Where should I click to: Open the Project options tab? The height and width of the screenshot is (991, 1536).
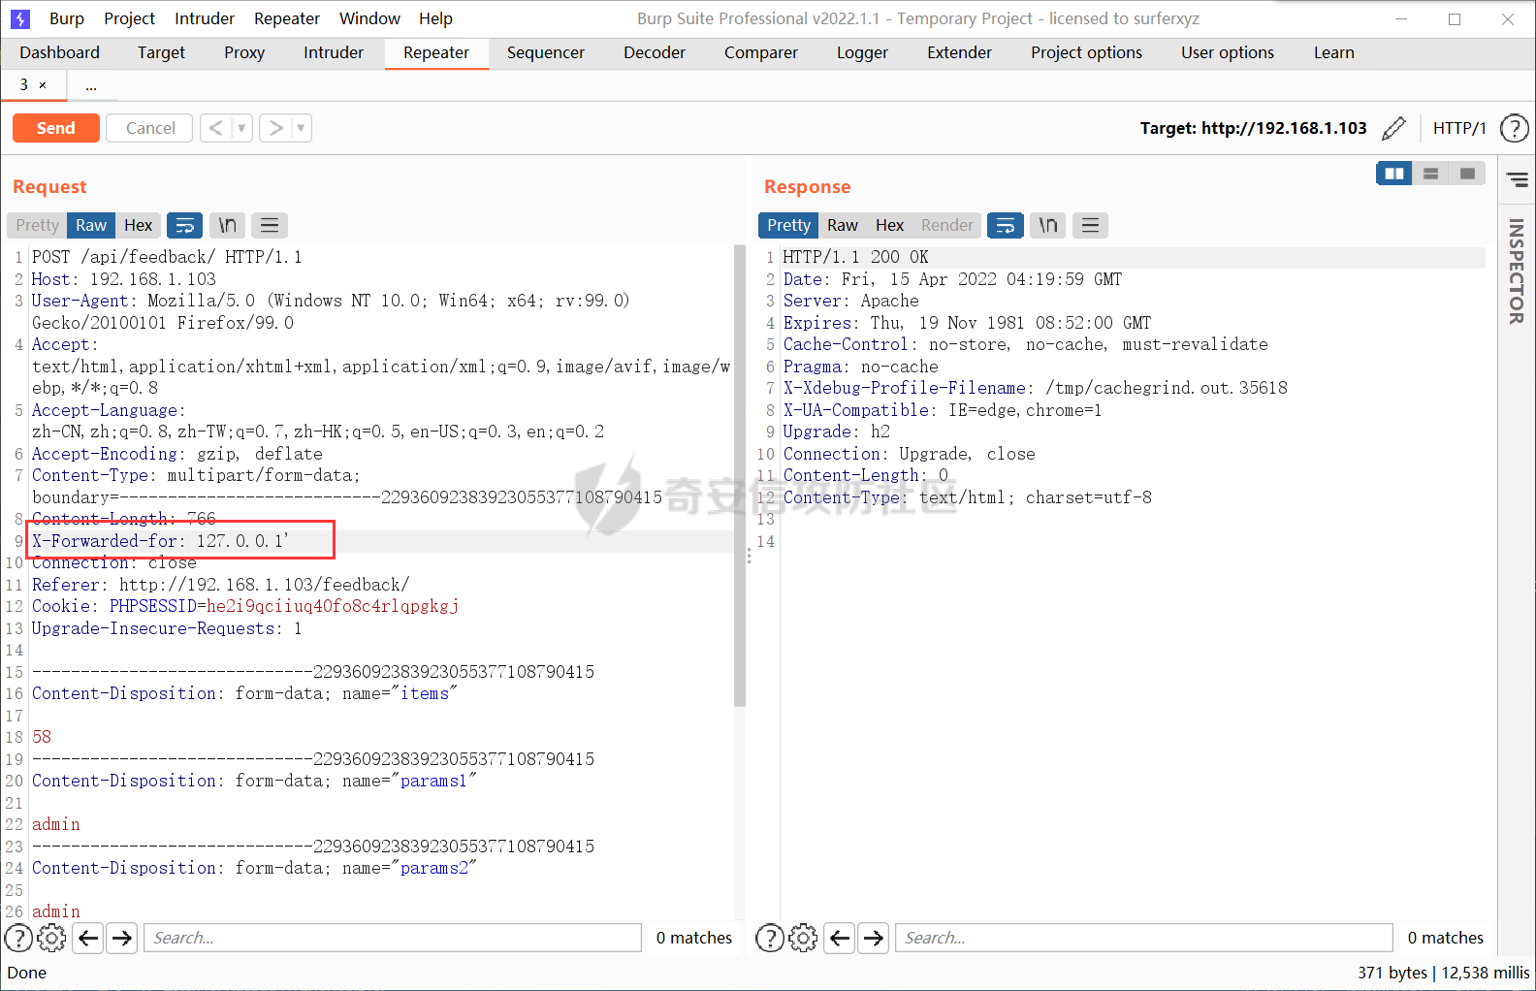tap(1086, 52)
